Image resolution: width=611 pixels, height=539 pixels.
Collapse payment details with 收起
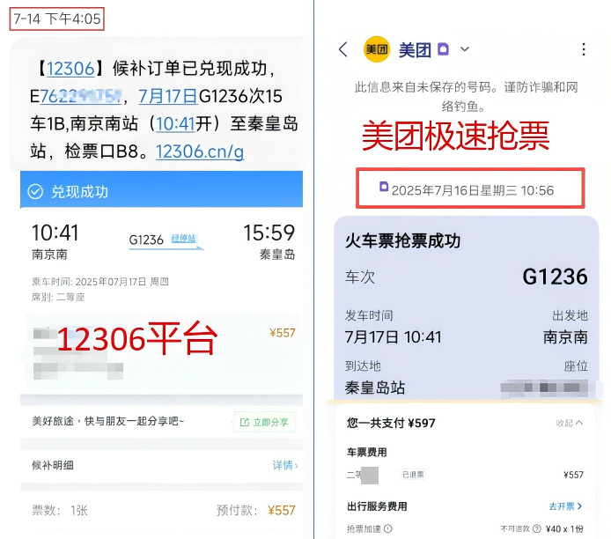coord(570,423)
